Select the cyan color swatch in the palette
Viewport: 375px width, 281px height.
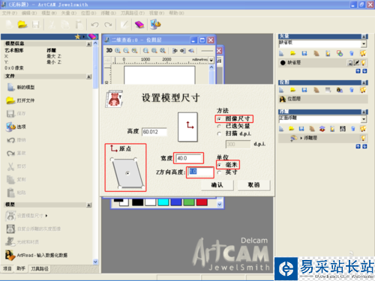click(x=163, y=202)
